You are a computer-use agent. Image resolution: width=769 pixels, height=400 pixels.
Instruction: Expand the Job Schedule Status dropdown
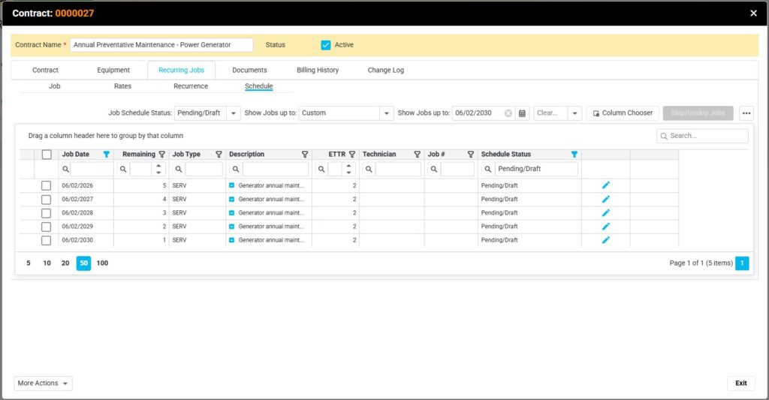(234, 113)
